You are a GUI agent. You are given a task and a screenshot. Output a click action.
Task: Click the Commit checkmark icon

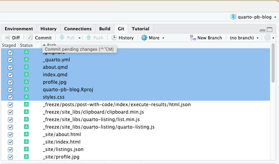tap(29, 38)
